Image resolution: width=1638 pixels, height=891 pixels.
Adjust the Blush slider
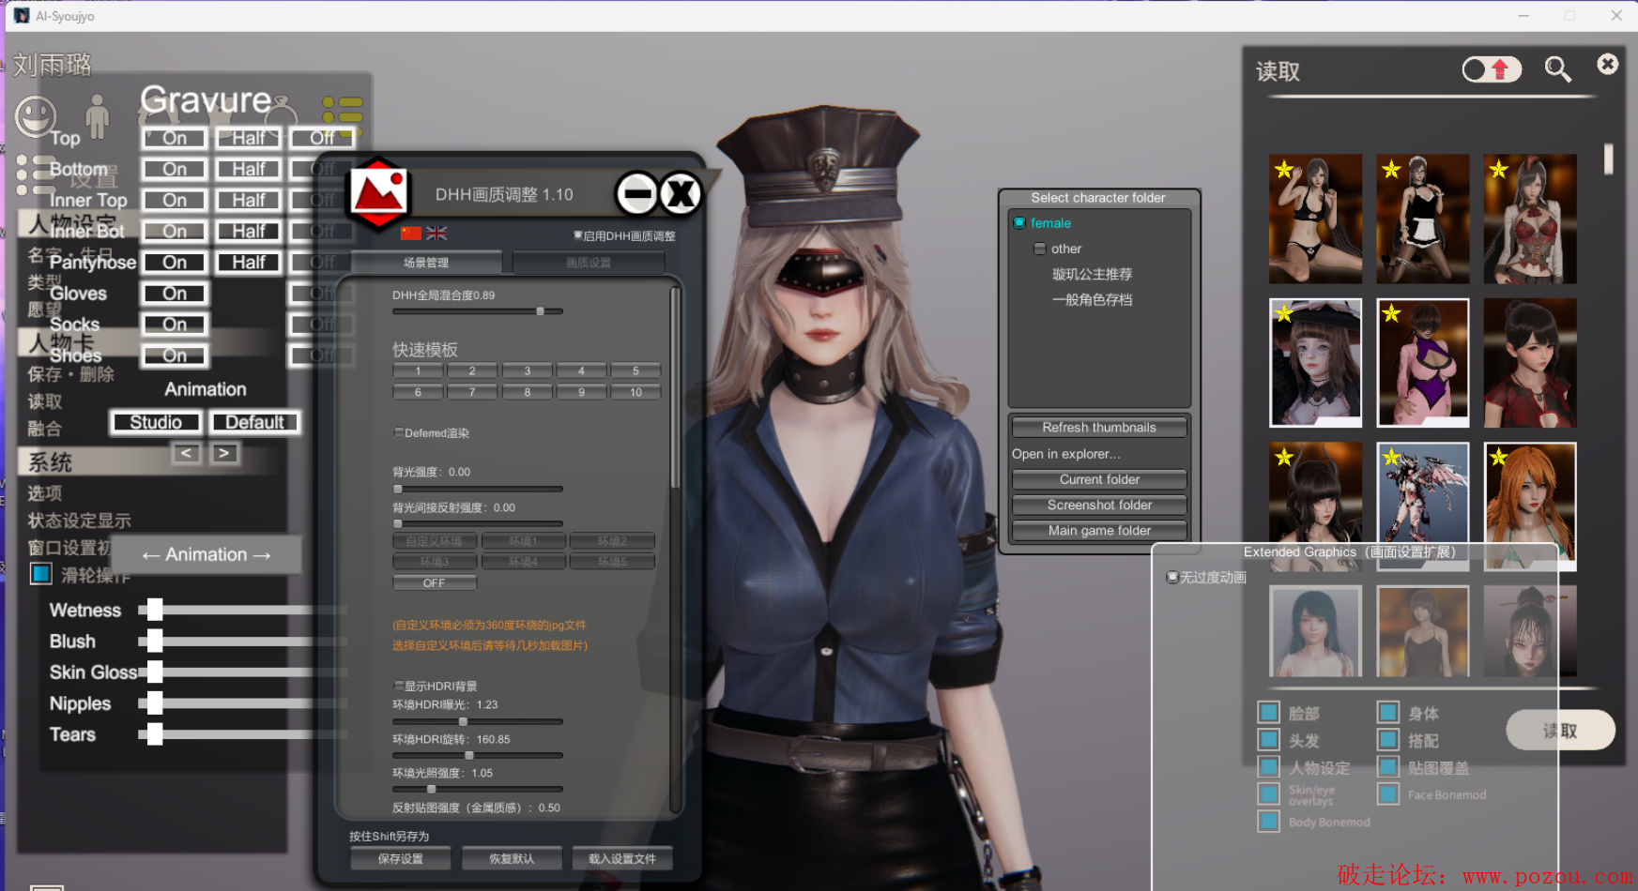[242, 642]
